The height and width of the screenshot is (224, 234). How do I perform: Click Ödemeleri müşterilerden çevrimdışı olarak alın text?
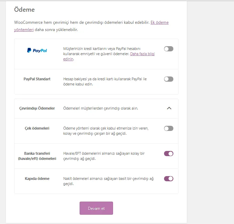(101, 108)
